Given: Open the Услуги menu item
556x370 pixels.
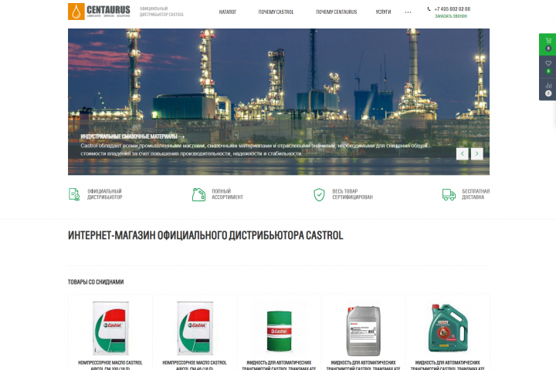Looking at the screenshot, I should point(383,12).
